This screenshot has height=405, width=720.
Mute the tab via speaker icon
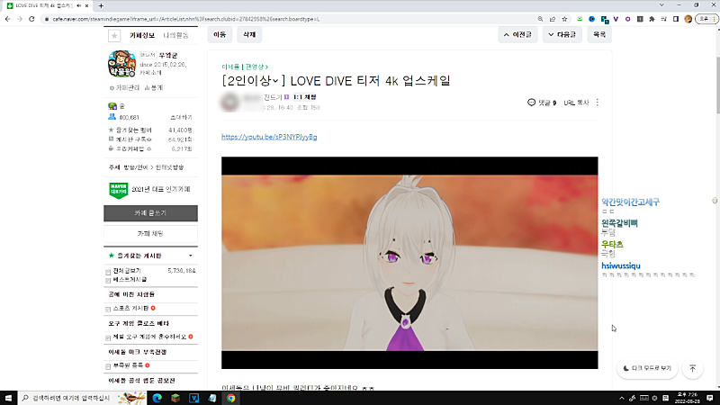(78, 5)
